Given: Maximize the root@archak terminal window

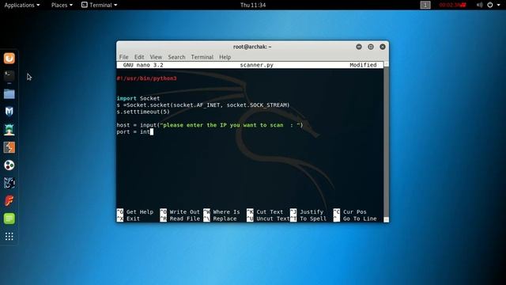Looking at the screenshot, I should (371, 47).
